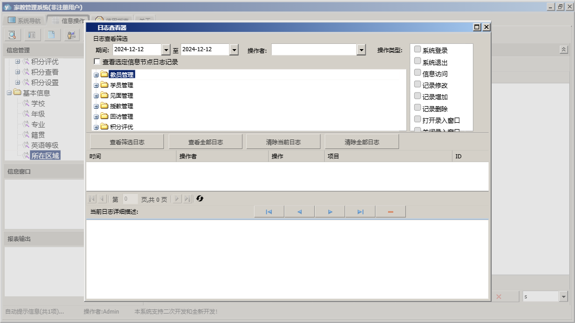Click the 项目 column header
Viewport: 575px width, 323px height.
(389, 156)
